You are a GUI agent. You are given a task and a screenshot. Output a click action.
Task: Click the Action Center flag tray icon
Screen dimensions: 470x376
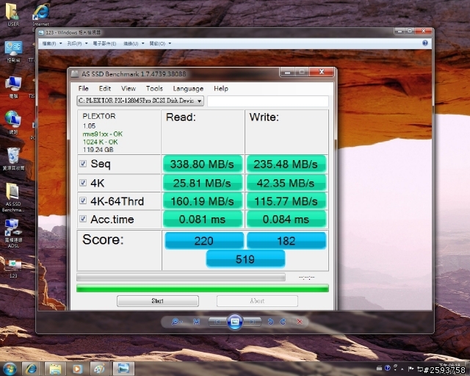coord(411,369)
